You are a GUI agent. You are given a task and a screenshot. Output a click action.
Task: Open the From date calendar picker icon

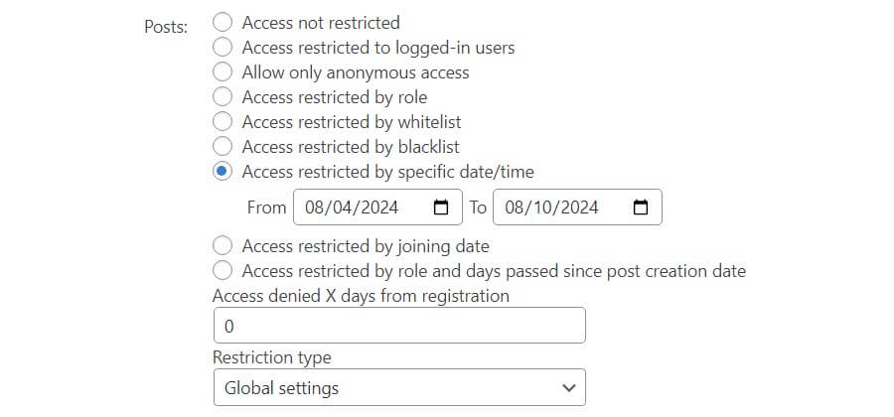442,208
